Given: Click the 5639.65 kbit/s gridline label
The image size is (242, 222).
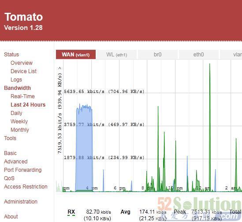Looking at the screenshot, I should (x=104, y=92).
